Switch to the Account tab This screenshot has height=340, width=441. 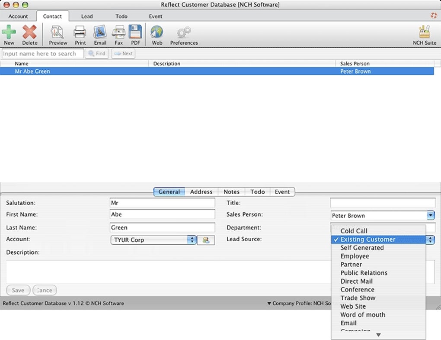[x=18, y=16]
